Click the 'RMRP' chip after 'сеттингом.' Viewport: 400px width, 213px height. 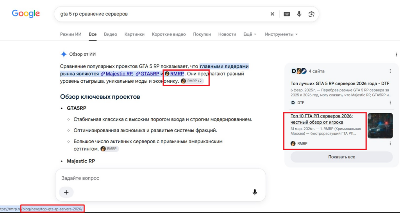pos(109,149)
